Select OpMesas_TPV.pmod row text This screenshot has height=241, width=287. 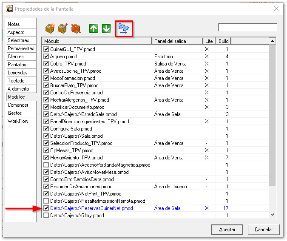[x=72, y=150]
